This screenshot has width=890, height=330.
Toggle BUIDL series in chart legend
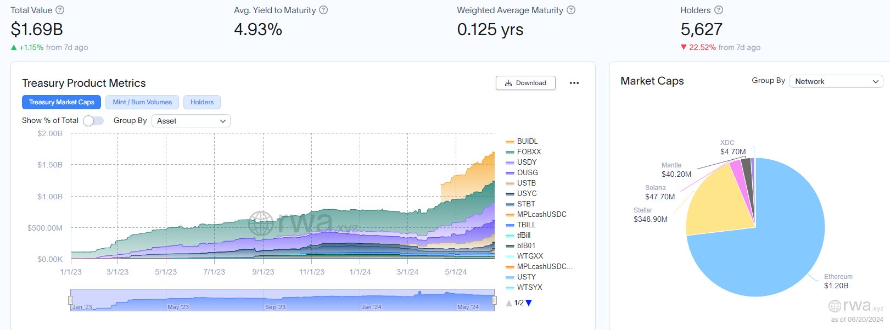pos(527,141)
